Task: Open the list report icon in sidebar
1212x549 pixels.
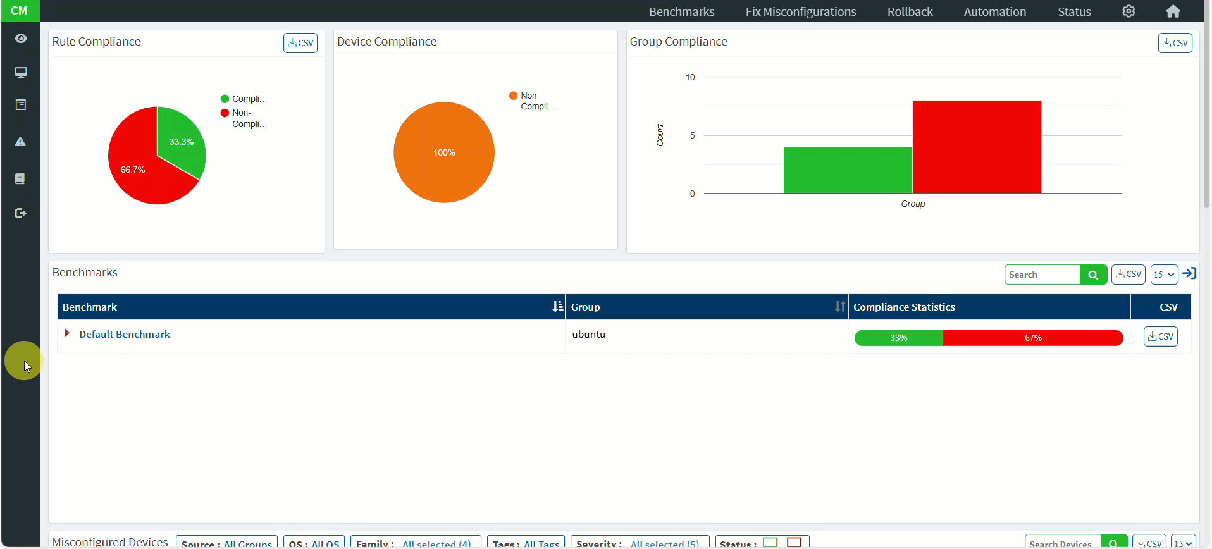Action: 21,105
